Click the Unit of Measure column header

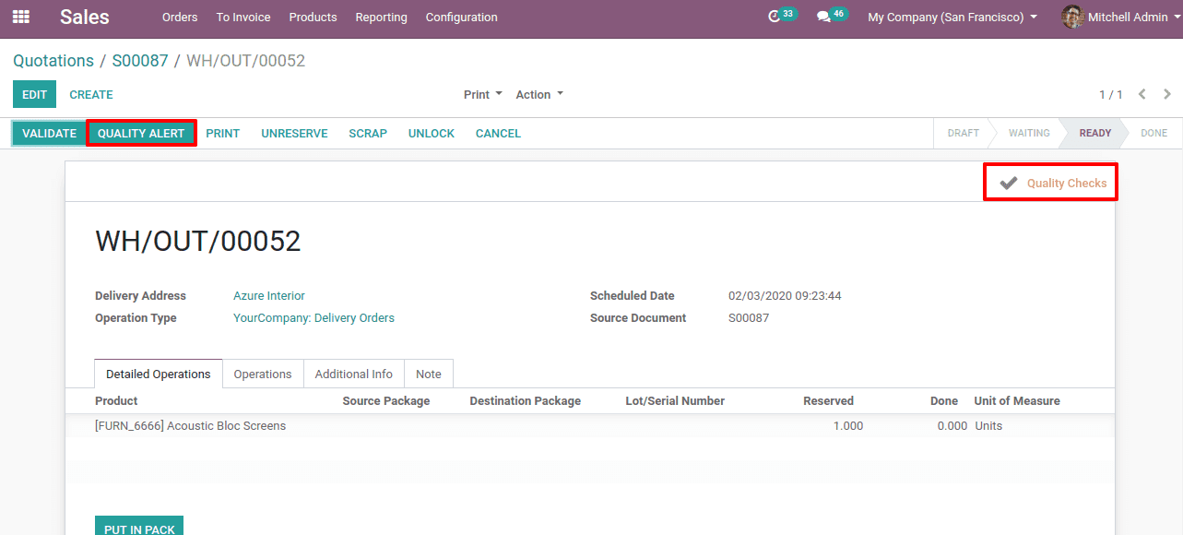[1017, 401]
